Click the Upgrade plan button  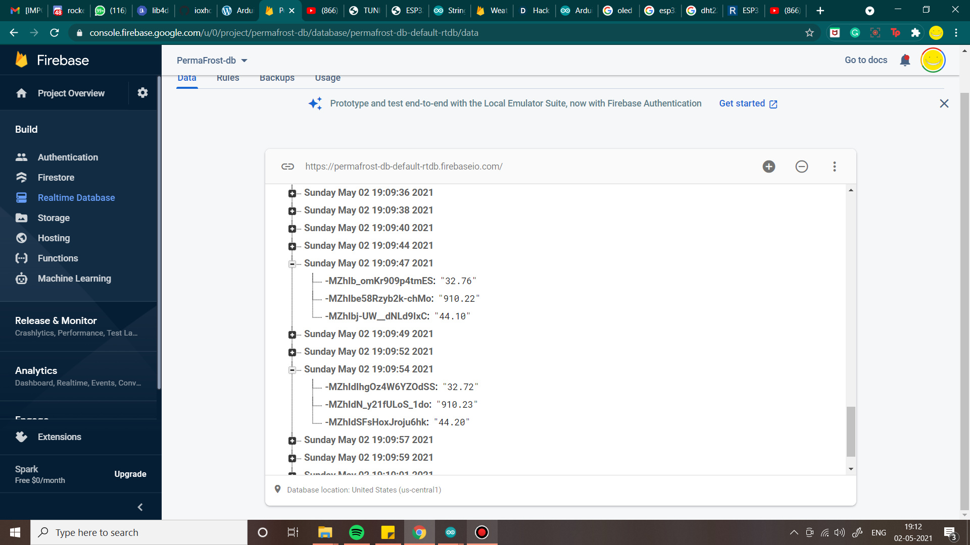coord(130,474)
